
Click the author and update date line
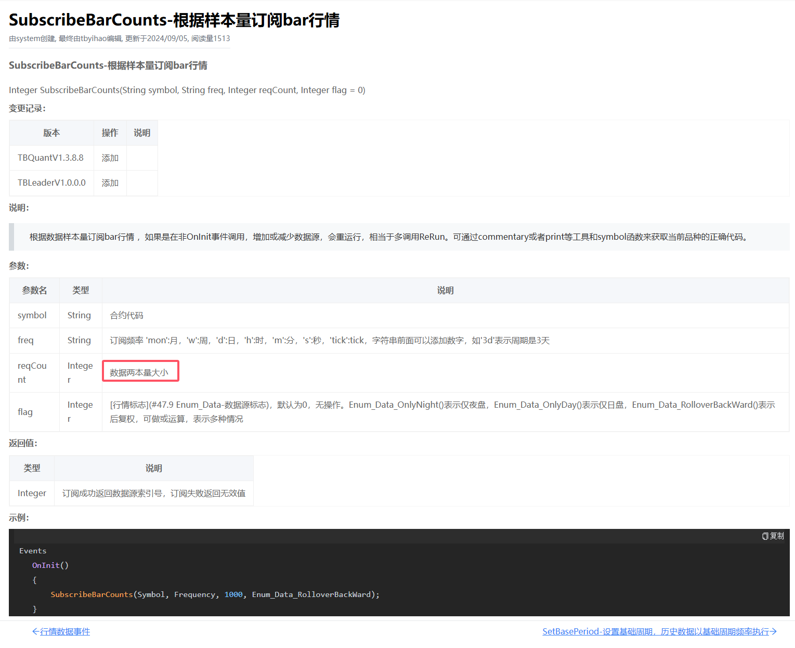pyautogui.click(x=120, y=38)
